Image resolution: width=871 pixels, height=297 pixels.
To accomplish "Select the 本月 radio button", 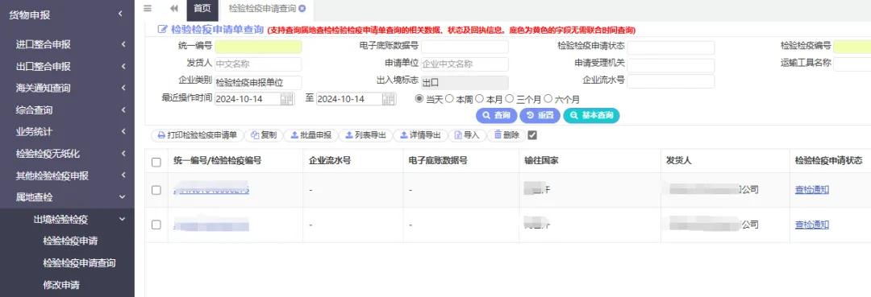I will tap(479, 99).
